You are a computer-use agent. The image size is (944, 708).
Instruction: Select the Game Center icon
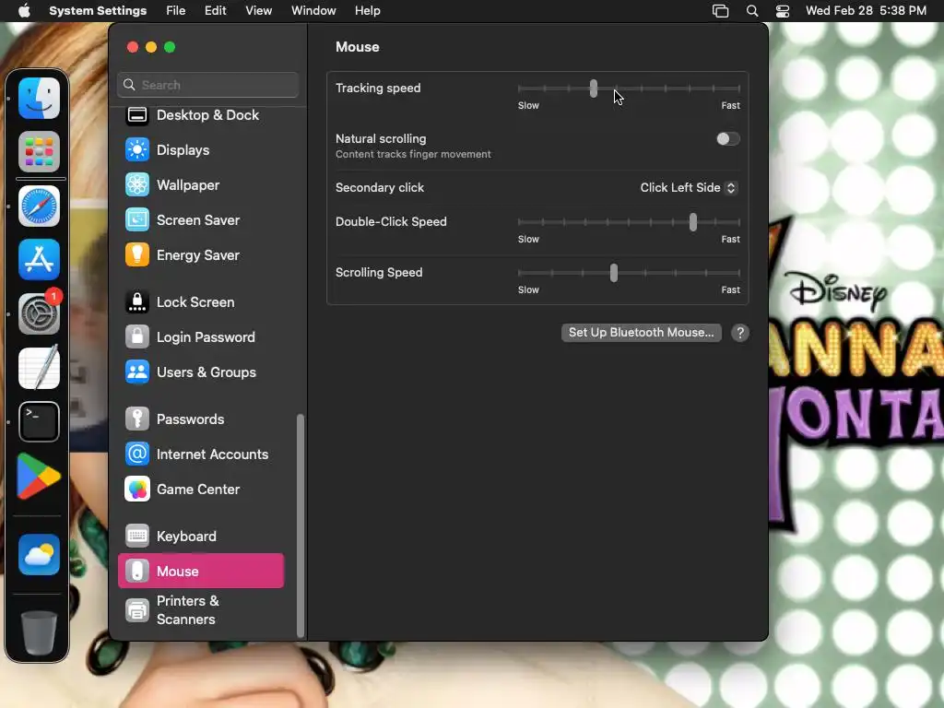(137, 489)
